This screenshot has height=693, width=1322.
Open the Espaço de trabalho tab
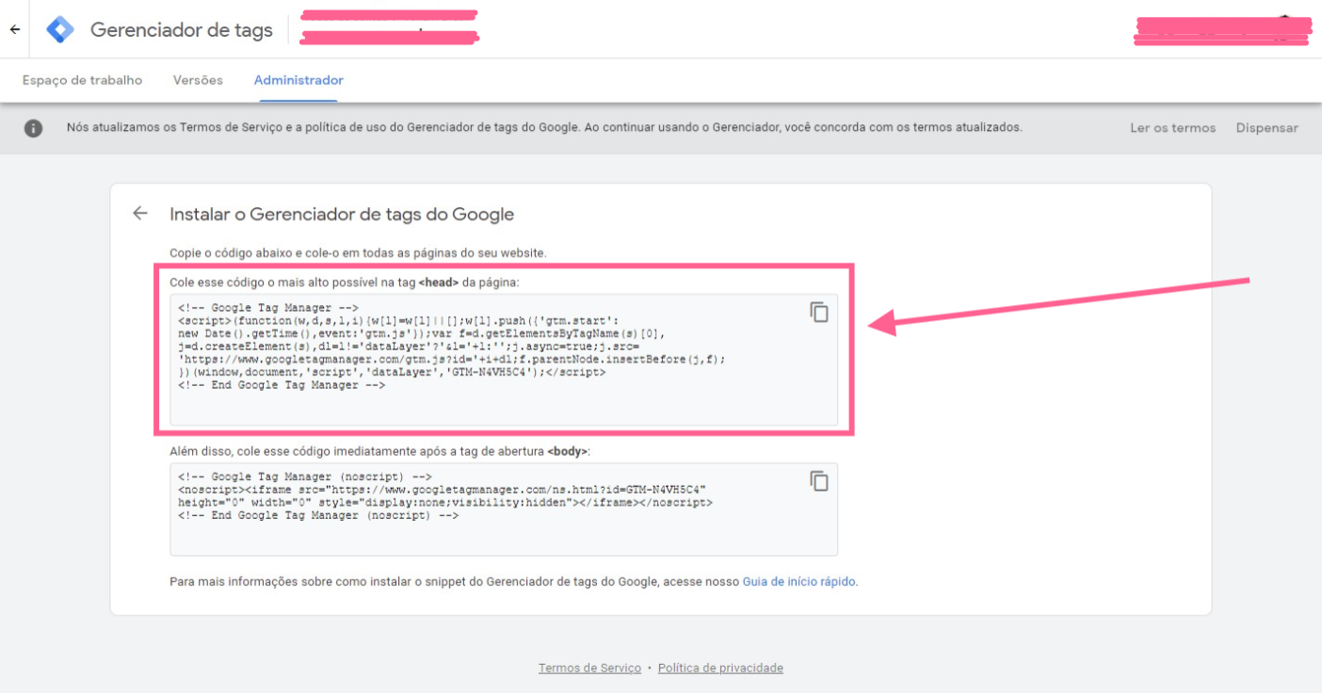[82, 80]
